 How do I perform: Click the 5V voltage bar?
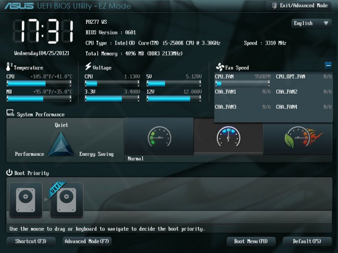[x=174, y=83]
